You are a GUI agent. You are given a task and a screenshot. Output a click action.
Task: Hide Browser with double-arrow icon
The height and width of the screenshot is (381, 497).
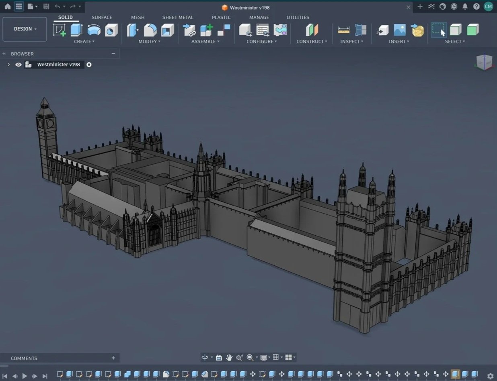tap(4, 54)
